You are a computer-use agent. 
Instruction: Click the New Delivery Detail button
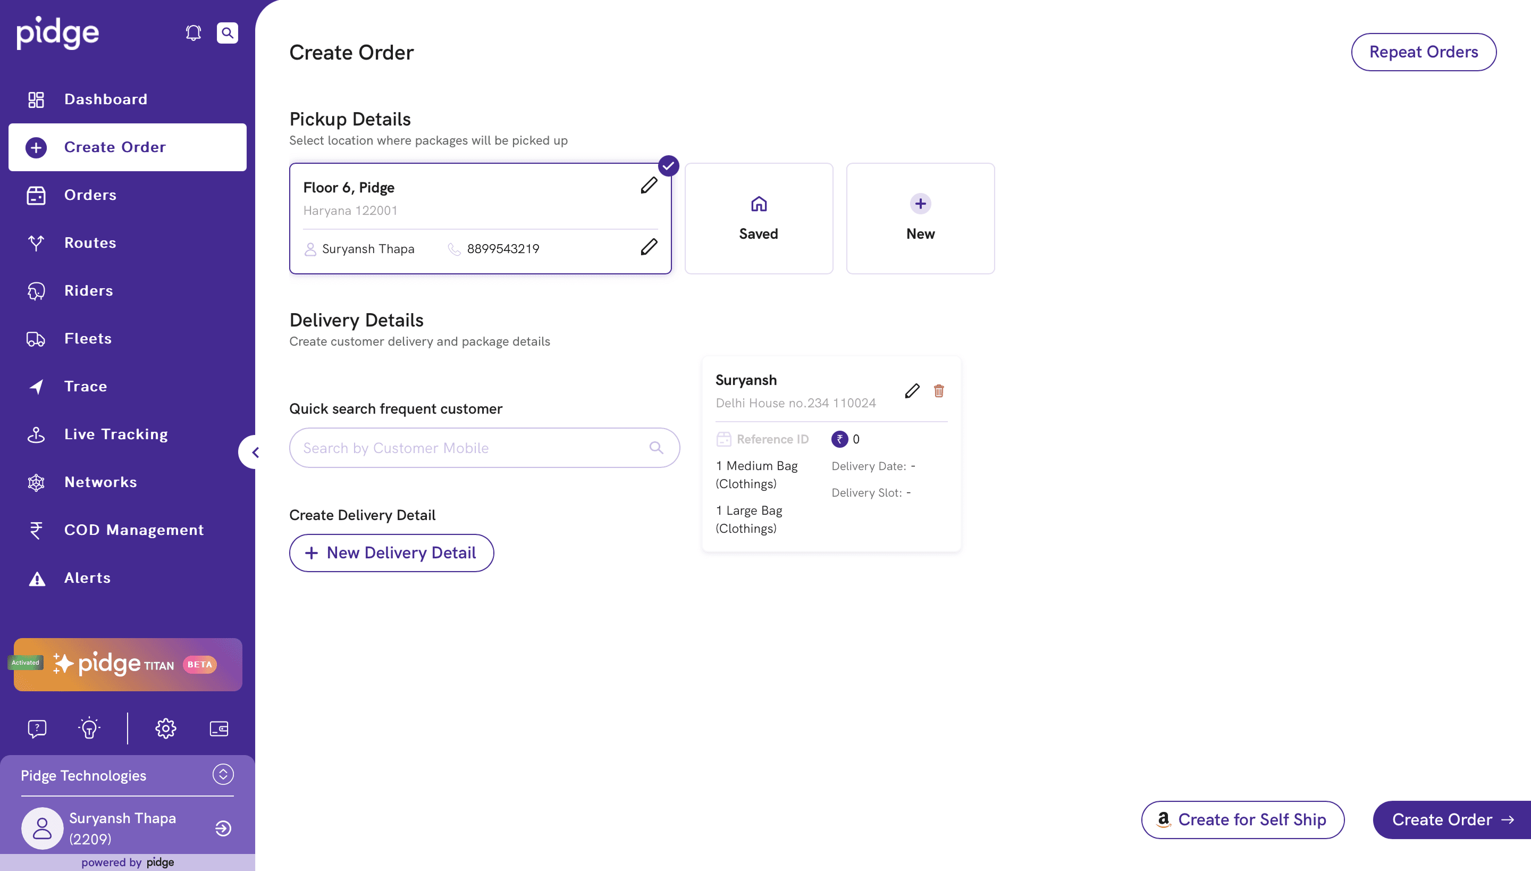pos(391,553)
